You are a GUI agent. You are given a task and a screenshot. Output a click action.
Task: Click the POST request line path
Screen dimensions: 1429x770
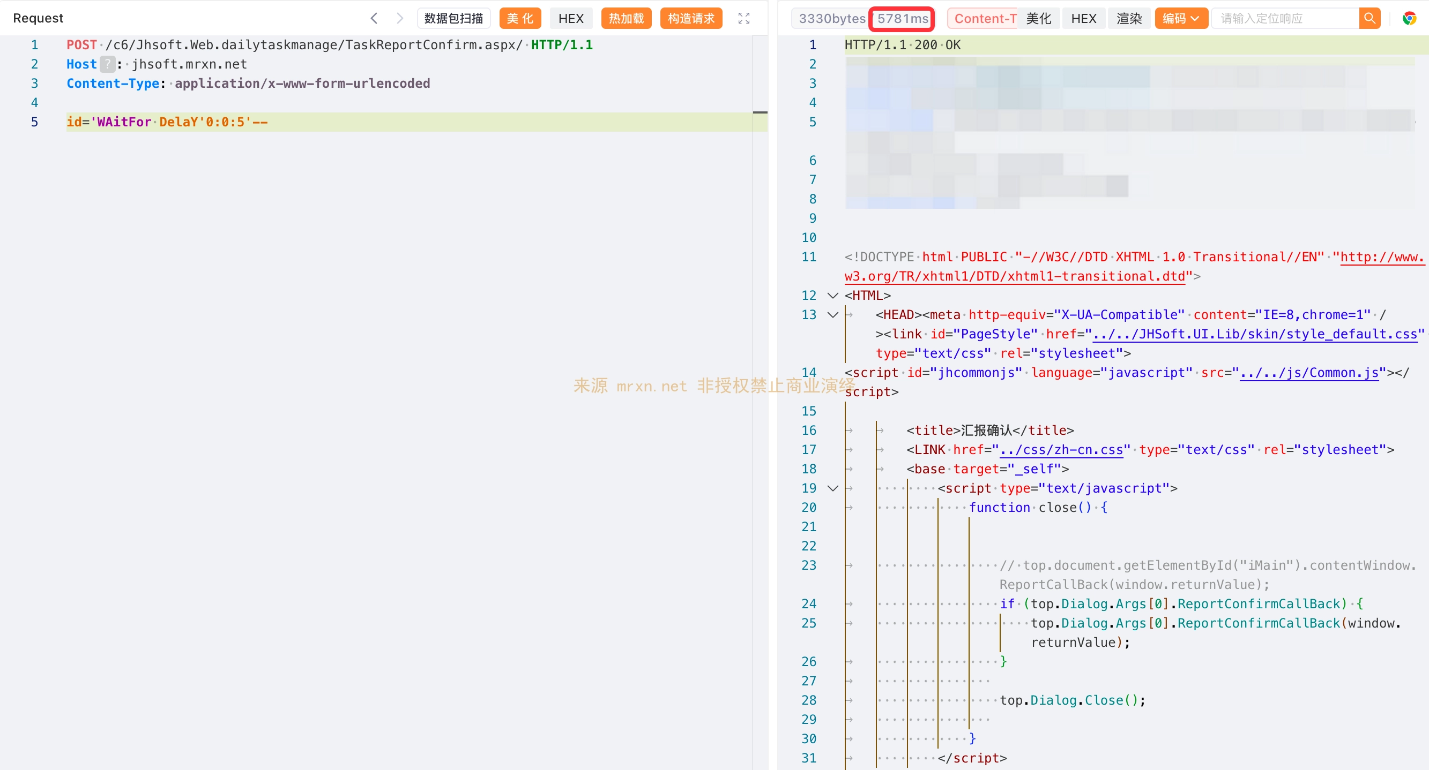pyautogui.click(x=314, y=45)
